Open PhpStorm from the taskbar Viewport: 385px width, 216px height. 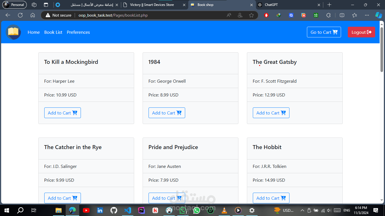click(x=141, y=210)
